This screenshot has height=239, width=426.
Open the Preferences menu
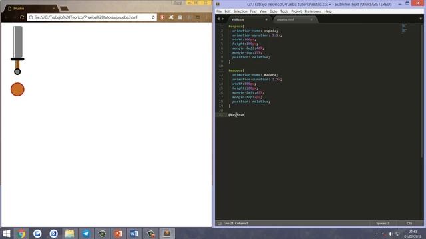tap(313, 11)
